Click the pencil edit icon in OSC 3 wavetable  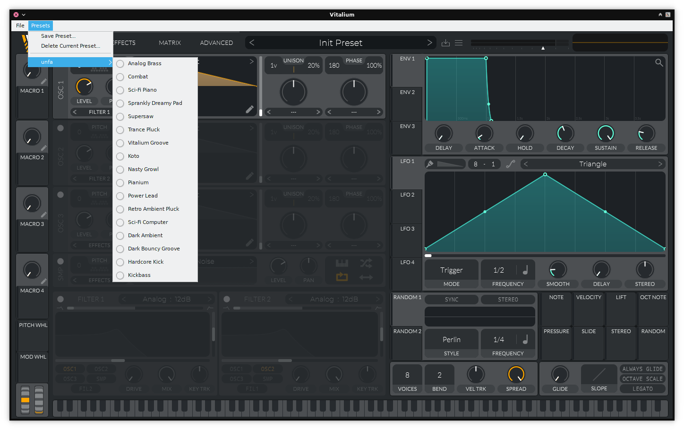click(249, 243)
